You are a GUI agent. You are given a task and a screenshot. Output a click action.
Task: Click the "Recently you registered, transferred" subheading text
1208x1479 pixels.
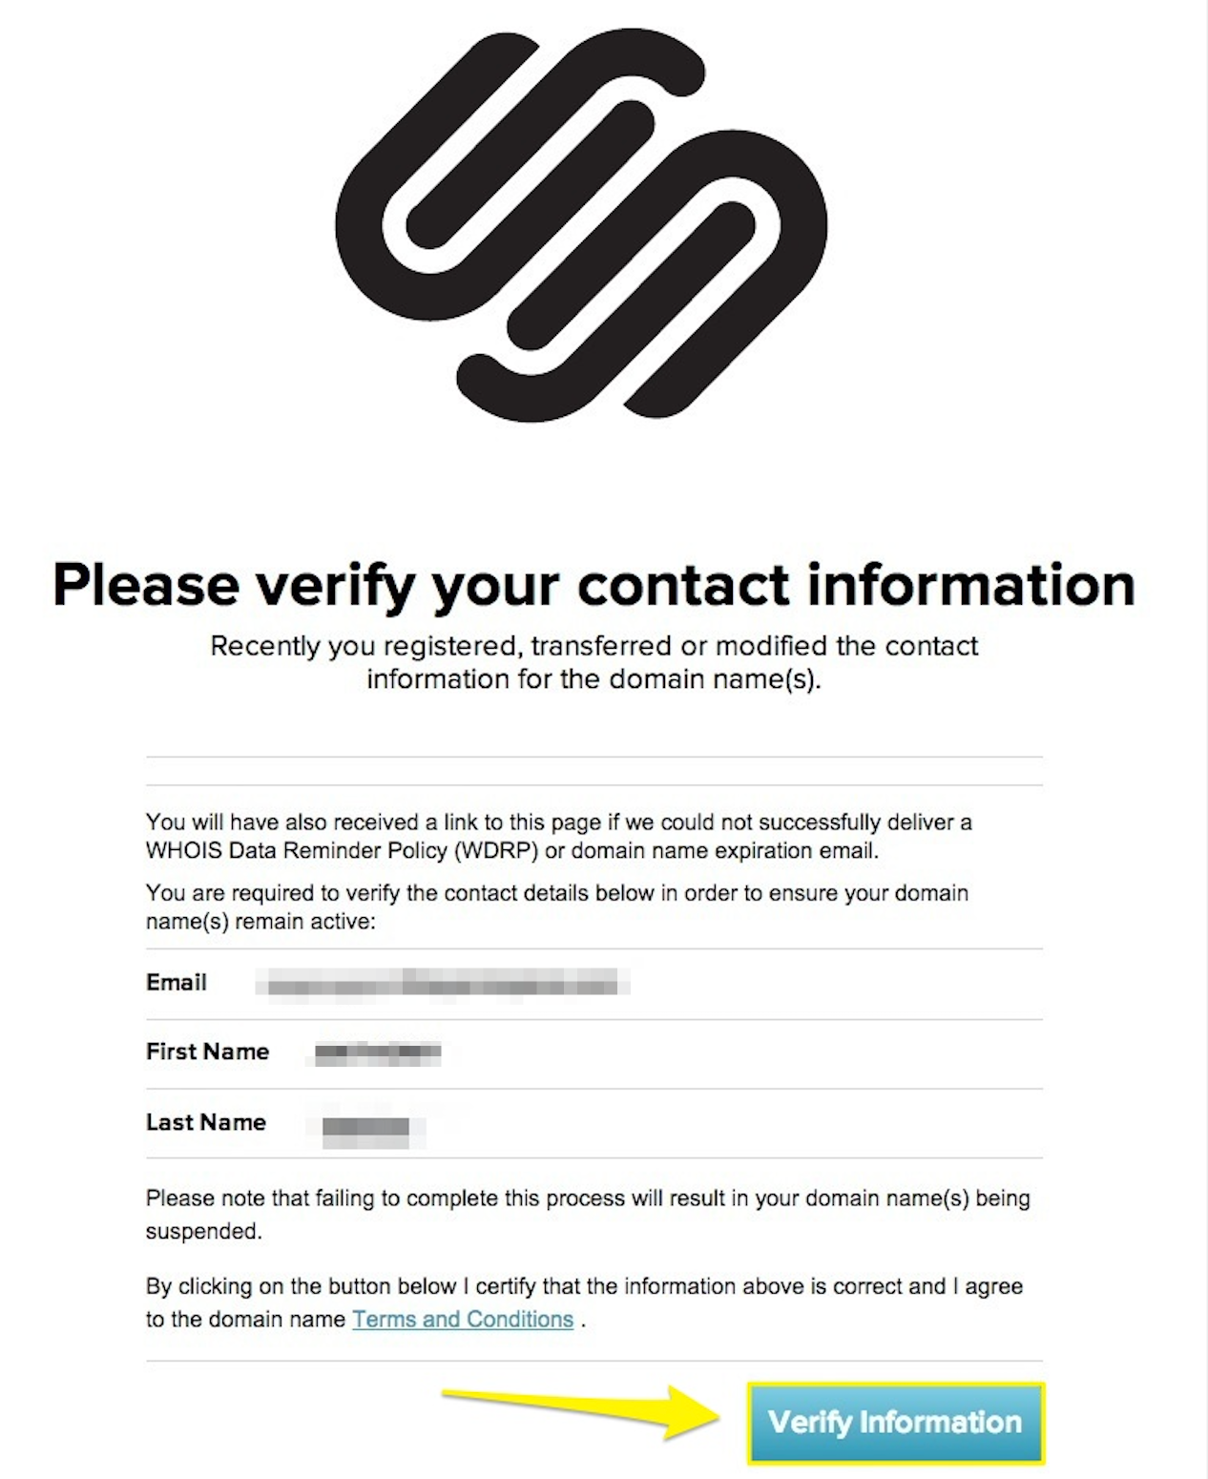(594, 646)
